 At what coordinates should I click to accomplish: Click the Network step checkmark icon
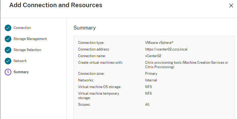pyautogui.click(x=8, y=61)
